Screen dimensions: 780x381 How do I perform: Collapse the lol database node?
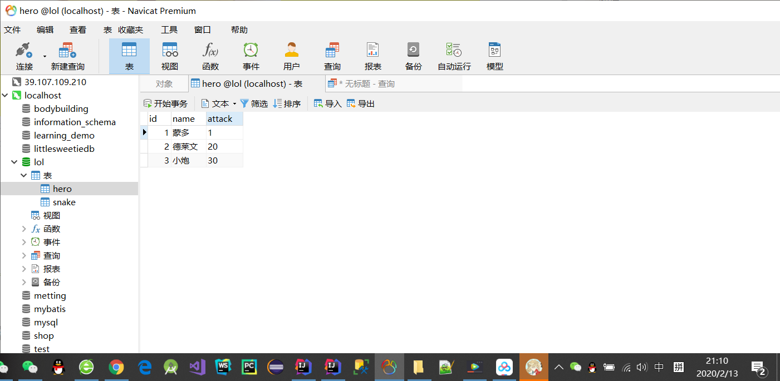click(14, 162)
